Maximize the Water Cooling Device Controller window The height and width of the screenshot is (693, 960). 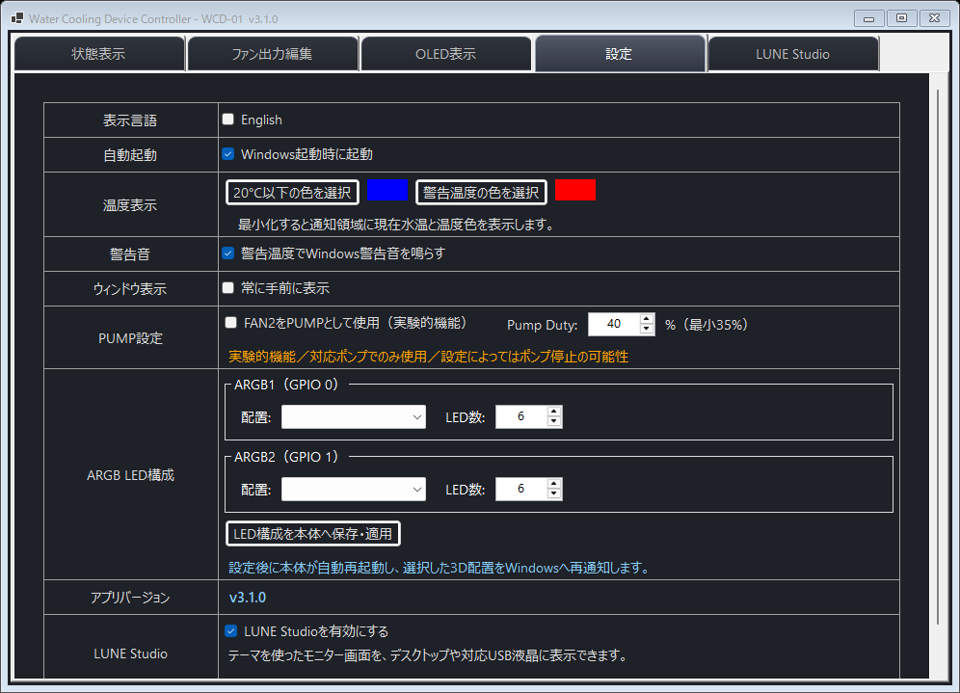(902, 18)
